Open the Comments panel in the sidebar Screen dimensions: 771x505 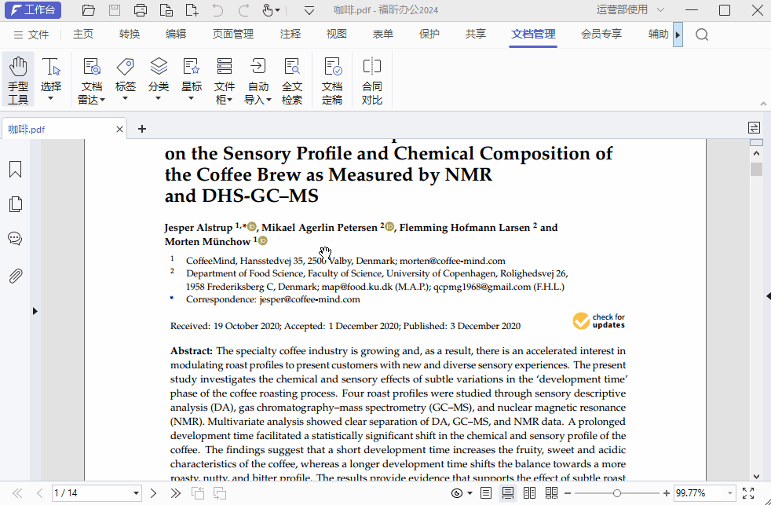click(x=15, y=239)
